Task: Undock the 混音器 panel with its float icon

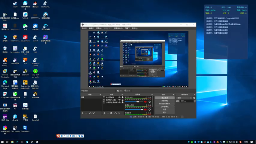Action: click(152, 94)
